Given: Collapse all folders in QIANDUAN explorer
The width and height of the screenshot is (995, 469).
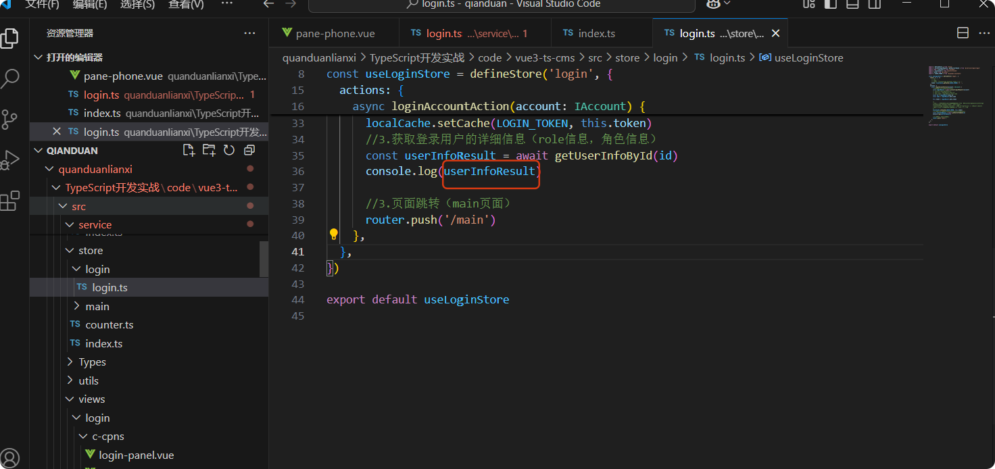Looking at the screenshot, I should [x=249, y=150].
